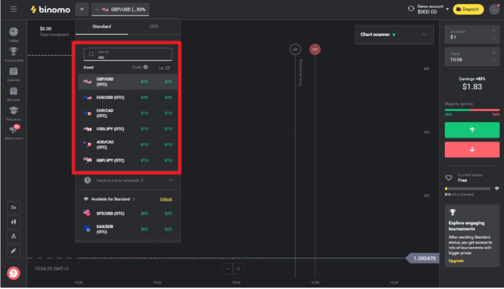Decrease the Amount with minus
Screen dimensions: 504x289
[494, 38]
